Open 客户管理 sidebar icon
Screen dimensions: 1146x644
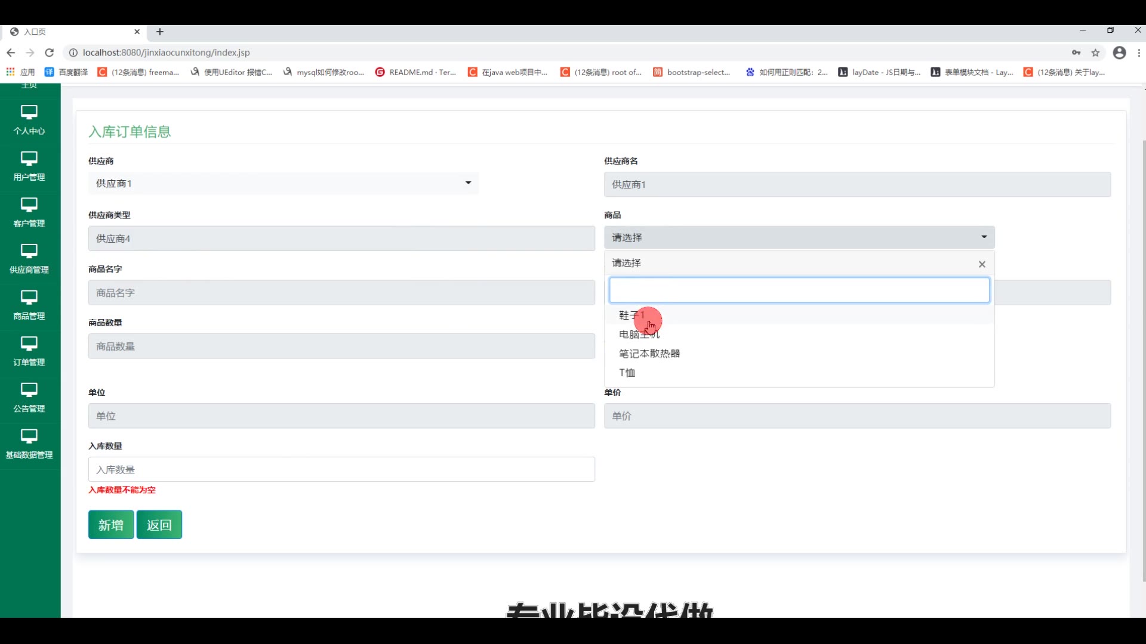pos(29,205)
